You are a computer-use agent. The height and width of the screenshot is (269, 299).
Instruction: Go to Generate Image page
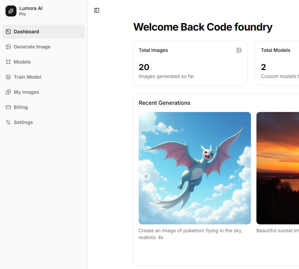click(44, 47)
